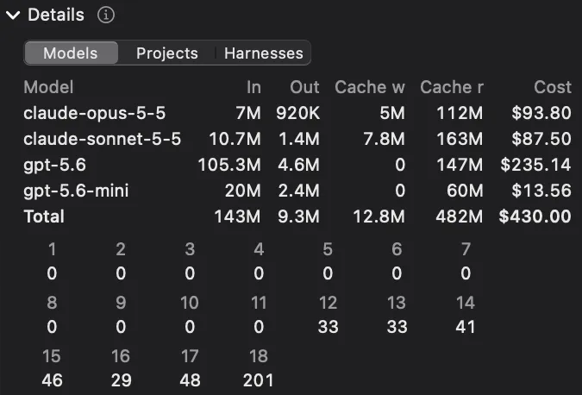
Task: Click the $87.50 cost value
Action: coord(541,139)
